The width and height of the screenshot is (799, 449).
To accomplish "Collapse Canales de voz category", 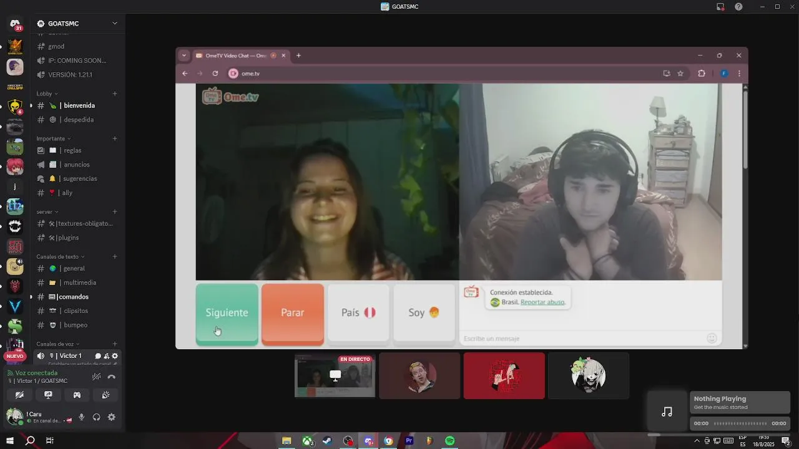I will click(x=58, y=344).
